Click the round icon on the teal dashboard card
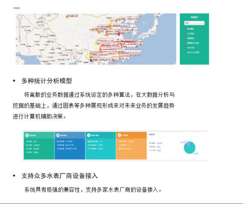Screen dimensions: 243x204 (89, 135)
